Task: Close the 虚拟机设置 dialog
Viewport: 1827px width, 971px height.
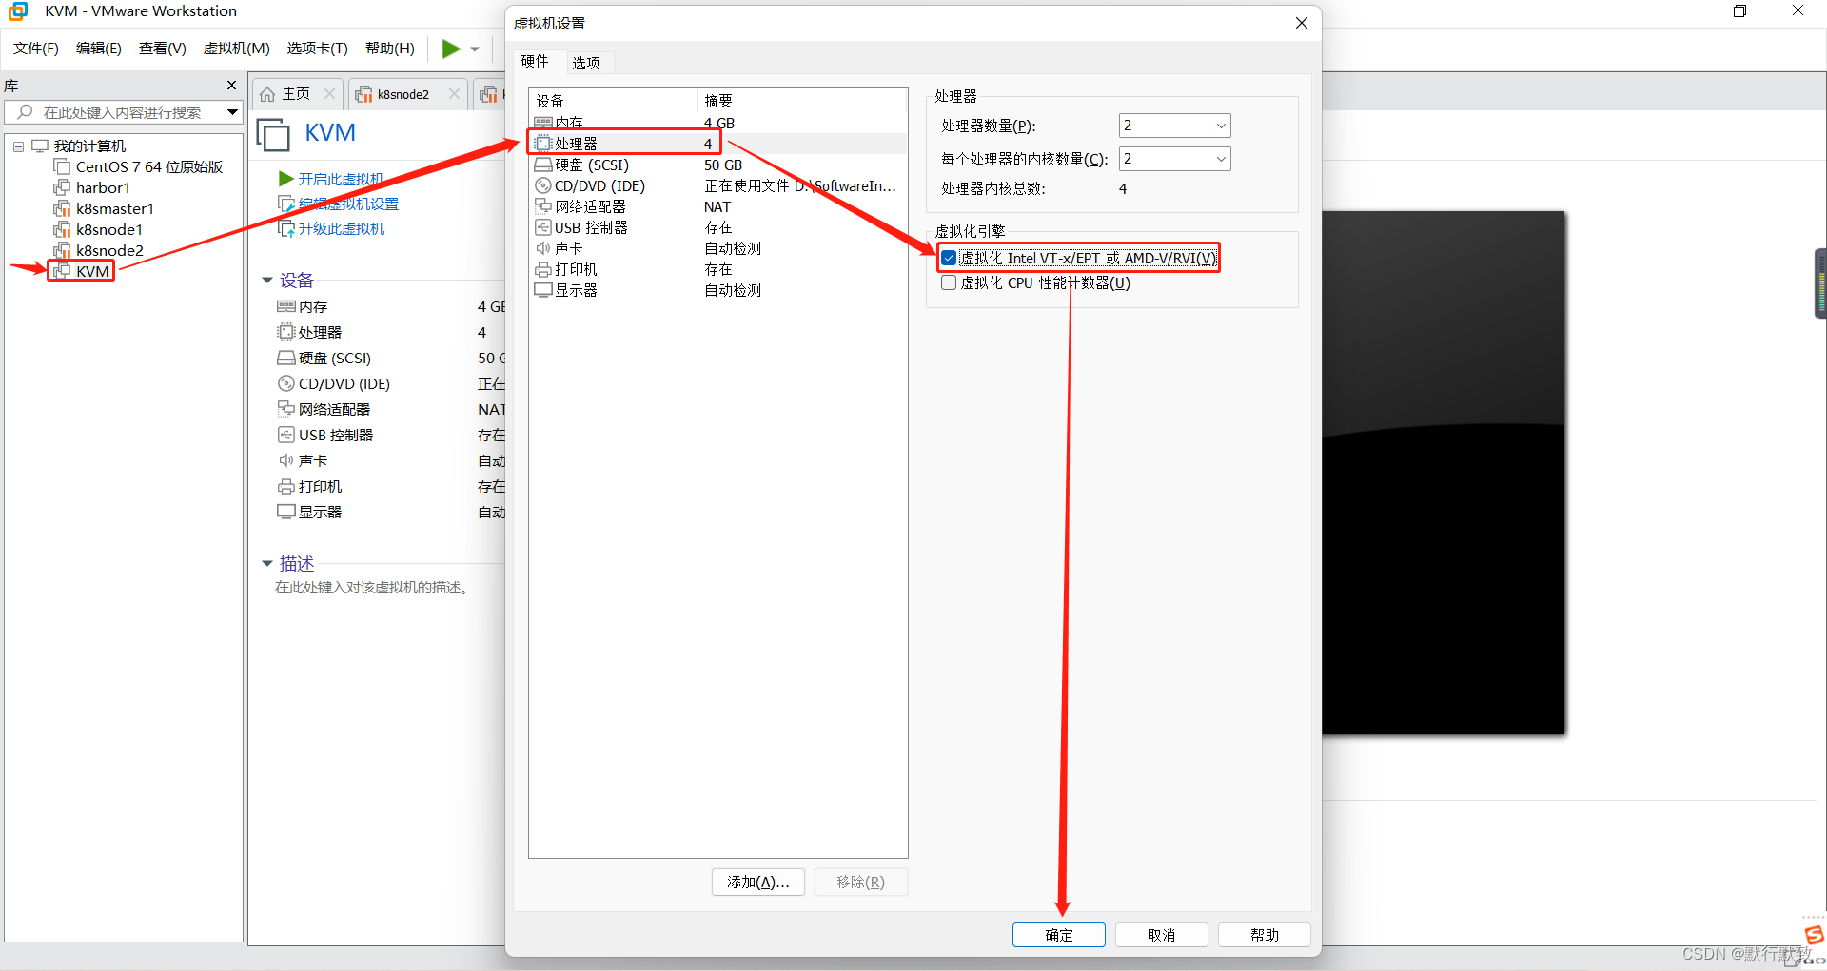Action: tap(1301, 23)
